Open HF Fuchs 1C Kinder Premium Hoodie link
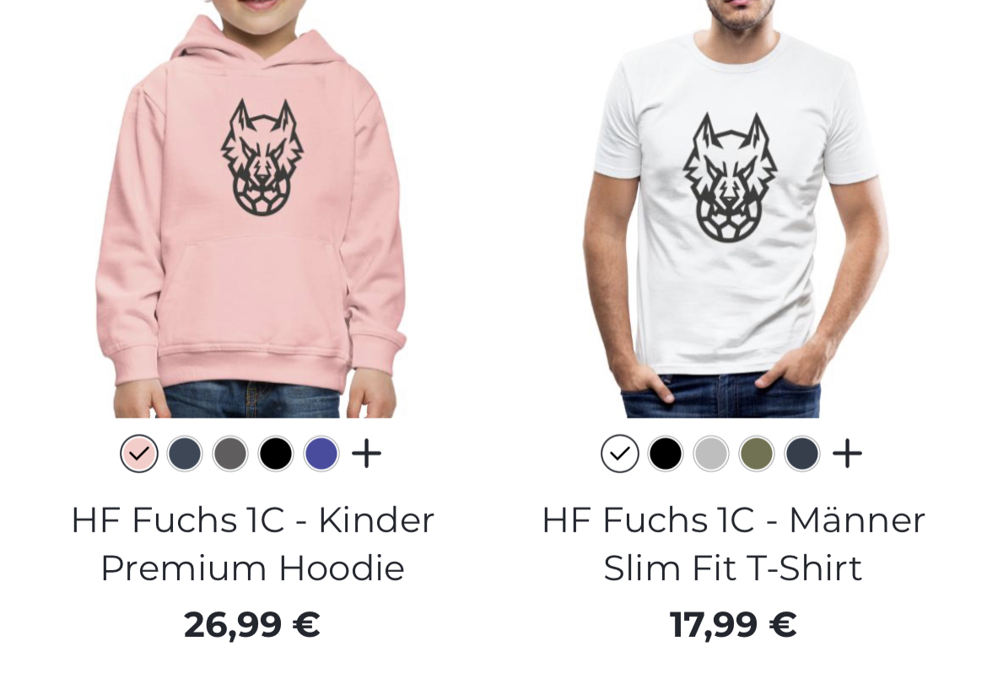 click(x=252, y=544)
